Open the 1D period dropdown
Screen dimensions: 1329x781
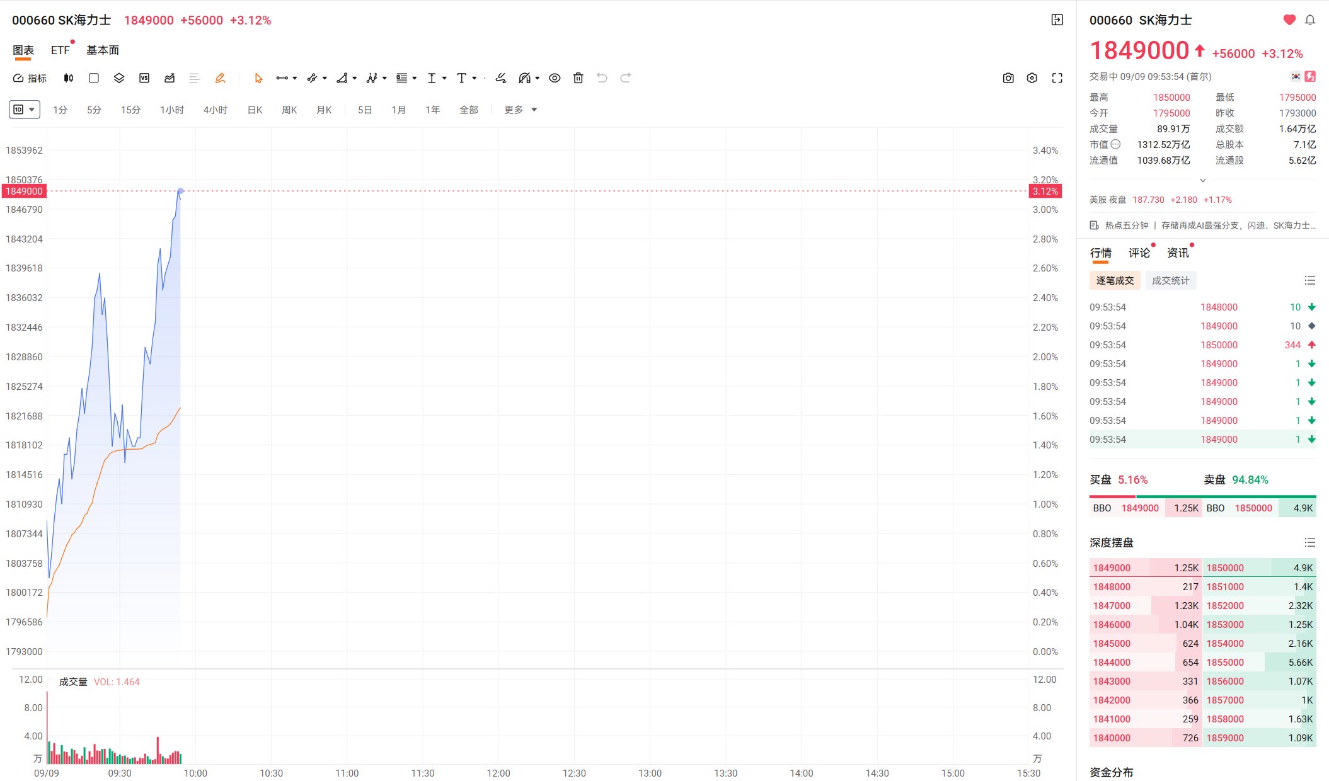pyautogui.click(x=25, y=110)
